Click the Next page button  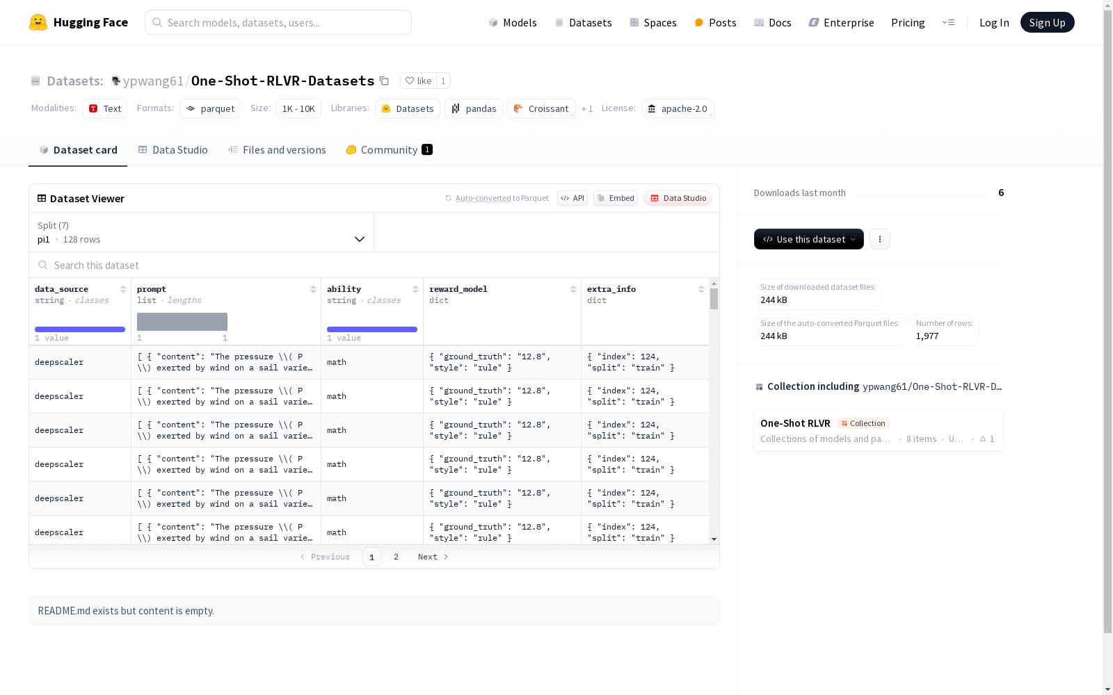pyautogui.click(x=433, y=557)
